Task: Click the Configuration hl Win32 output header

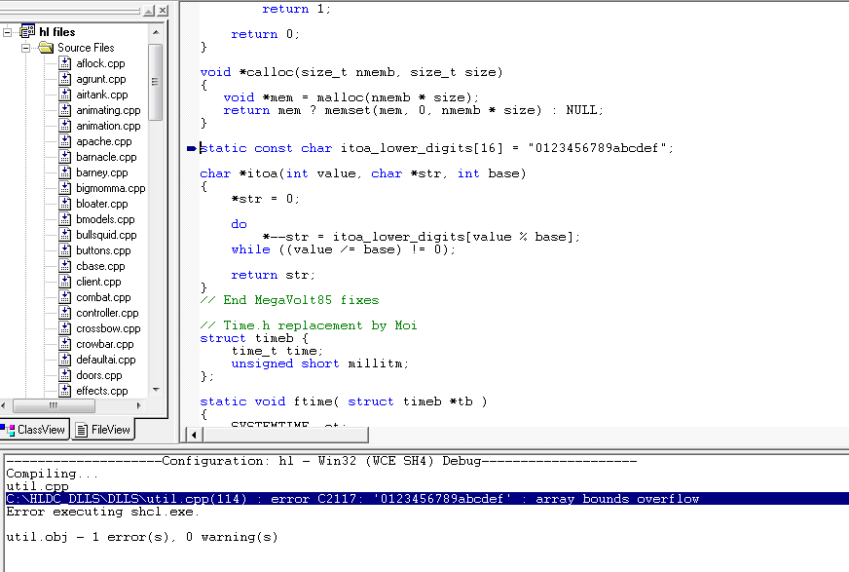Action: pyautogui.click(x=321, y=461)
